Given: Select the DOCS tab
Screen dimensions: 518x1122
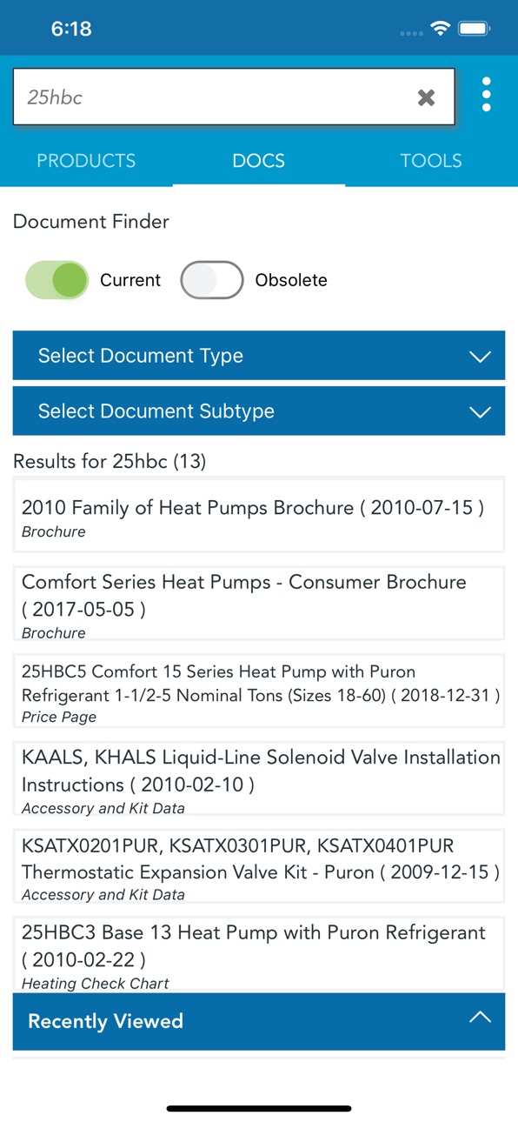Looking at the screenshot, I should coord(259,161).
